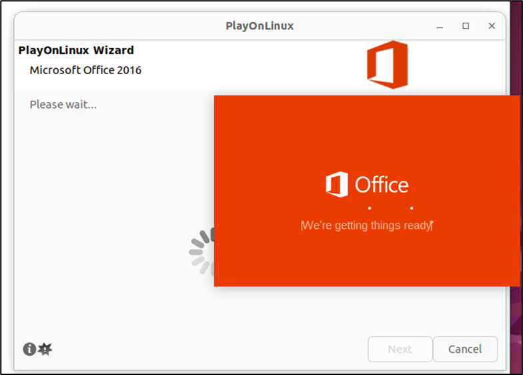Open the info icon at bottom left

[29, 349]
